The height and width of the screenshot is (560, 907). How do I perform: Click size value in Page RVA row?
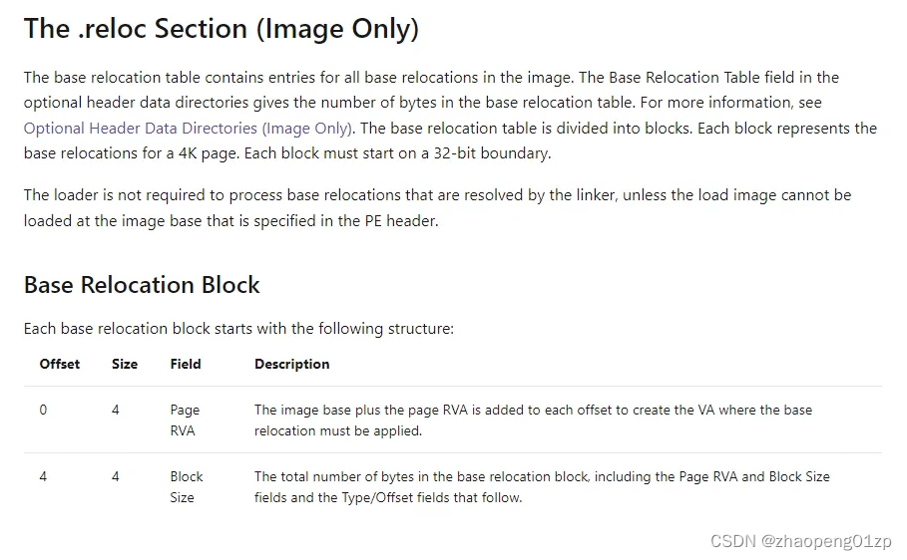116,410
